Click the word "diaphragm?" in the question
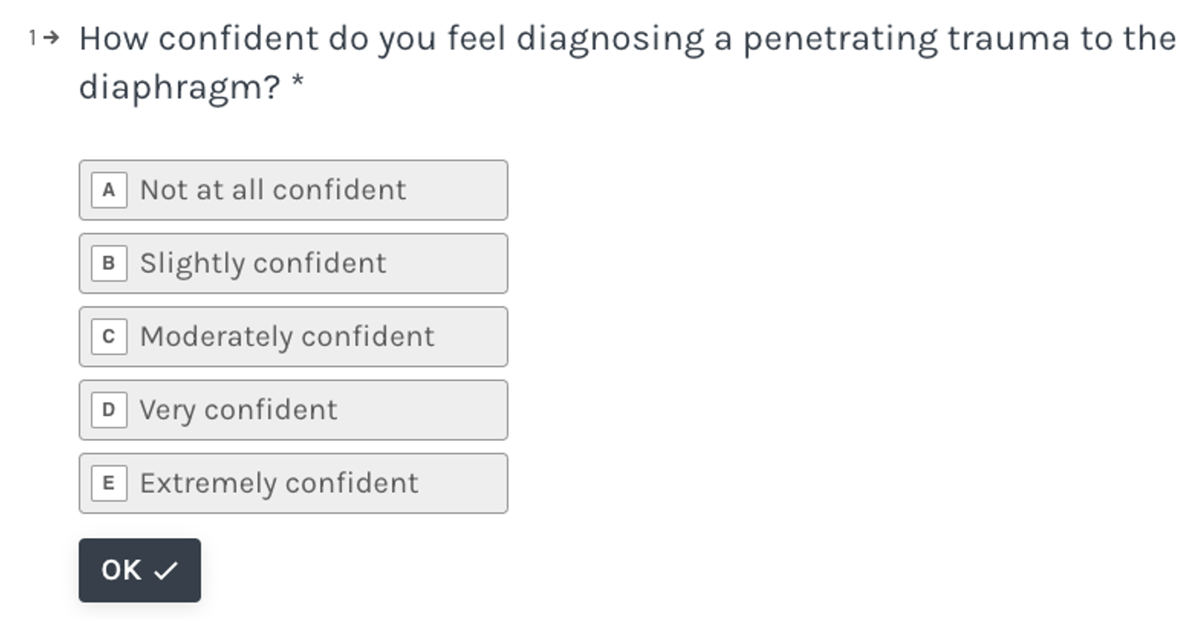This screenshot has width=1195, height=620. tap(179, 87)
